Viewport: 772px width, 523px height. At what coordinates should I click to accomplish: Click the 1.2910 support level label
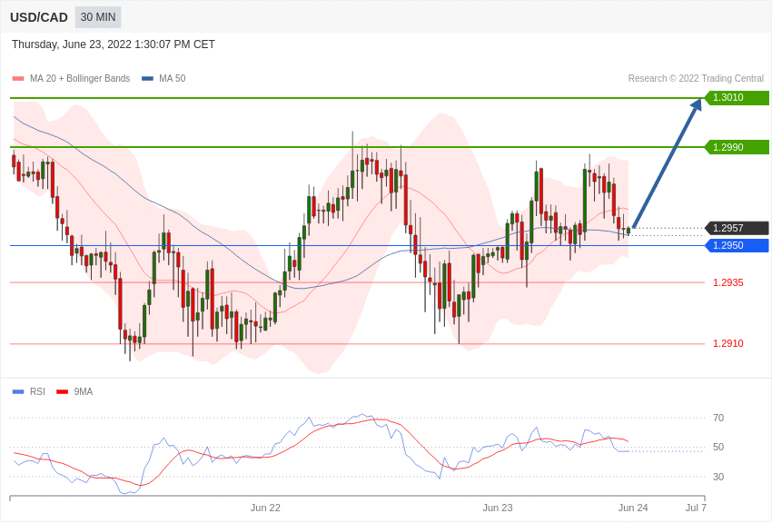pyautogui.click(x=728, y=343)
